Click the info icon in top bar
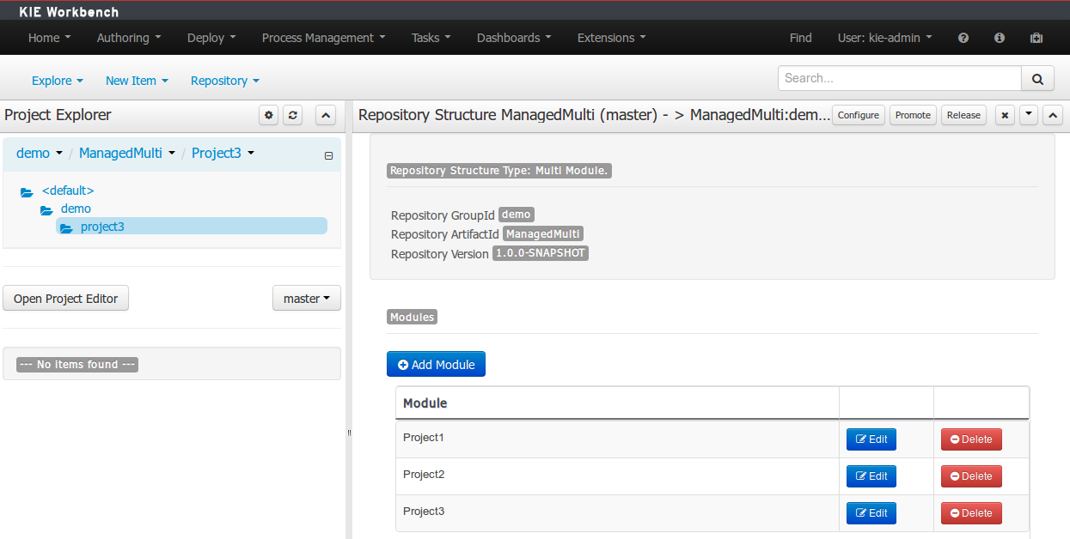The width and height of the screenshot is (1070, 539). tap(999, 38)
